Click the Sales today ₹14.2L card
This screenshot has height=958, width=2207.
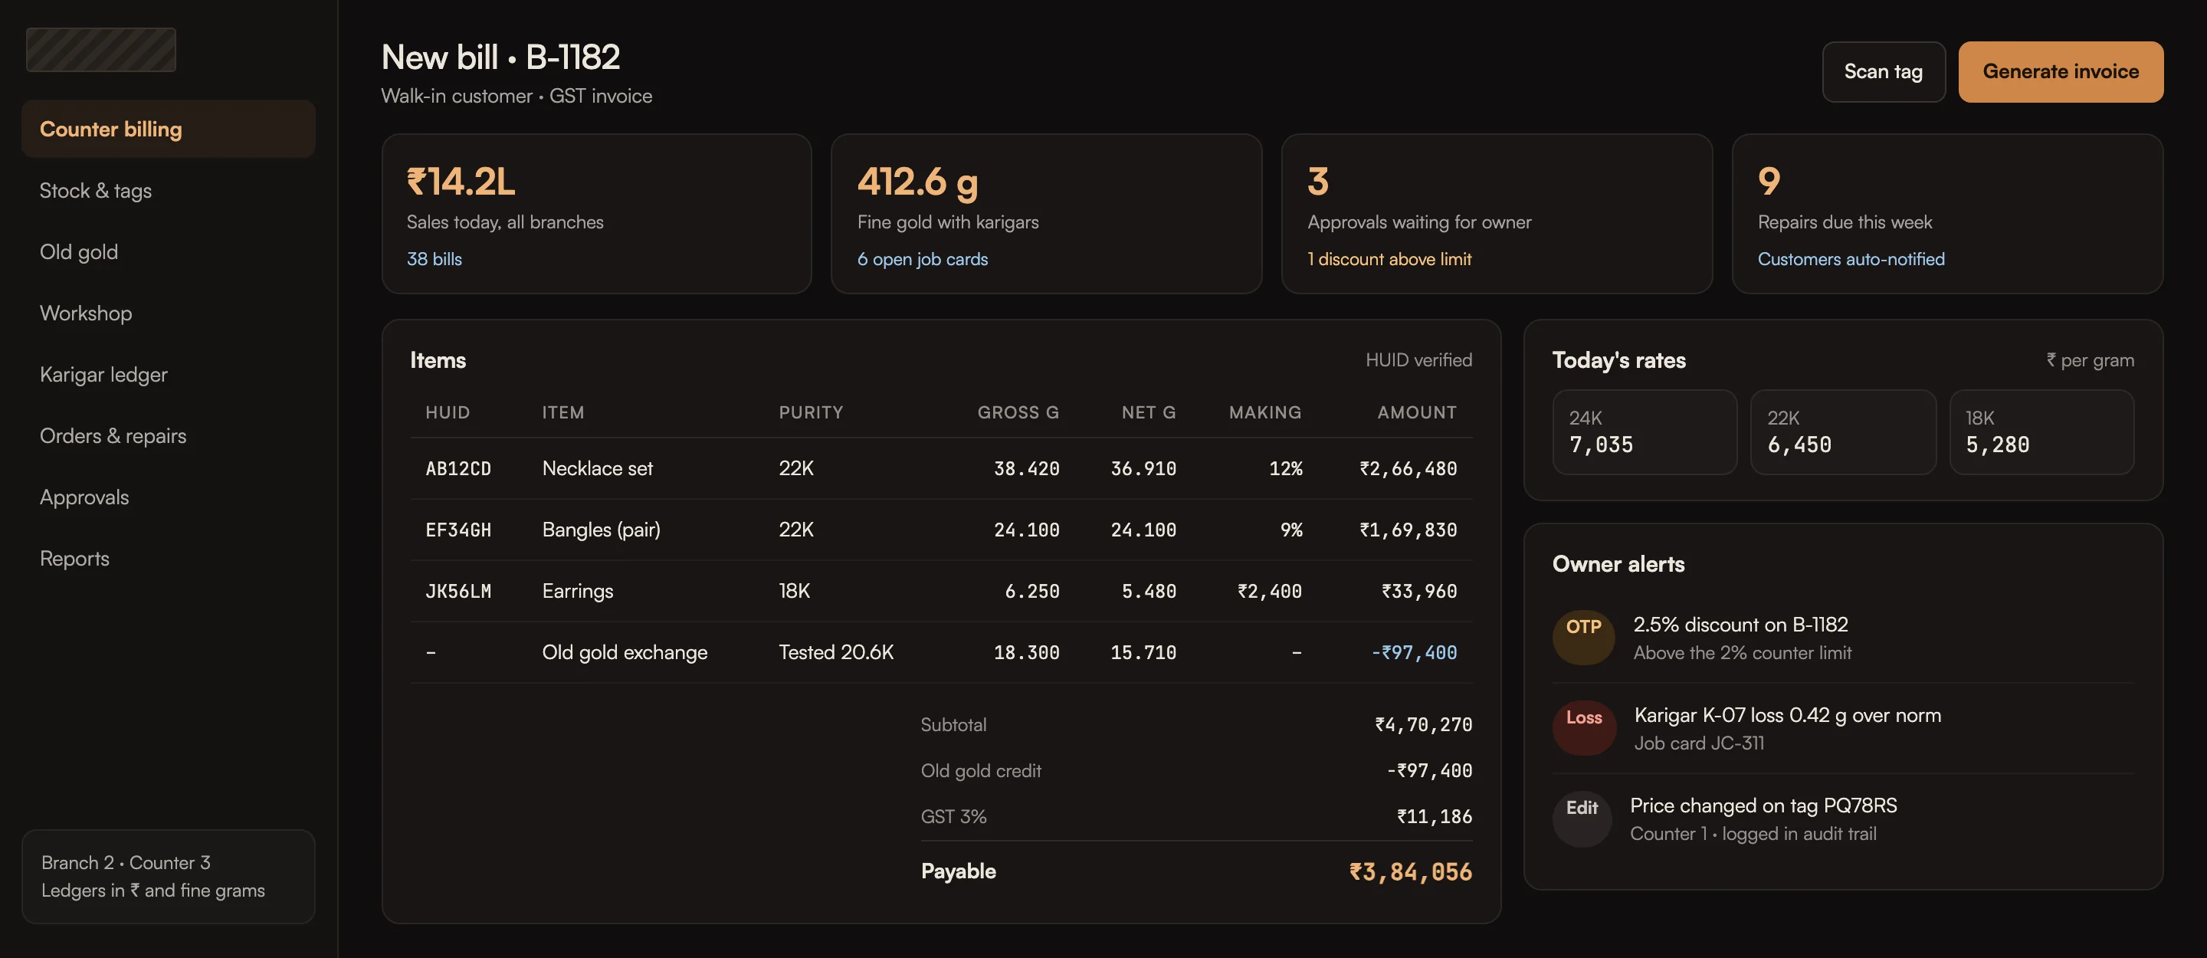596,213
